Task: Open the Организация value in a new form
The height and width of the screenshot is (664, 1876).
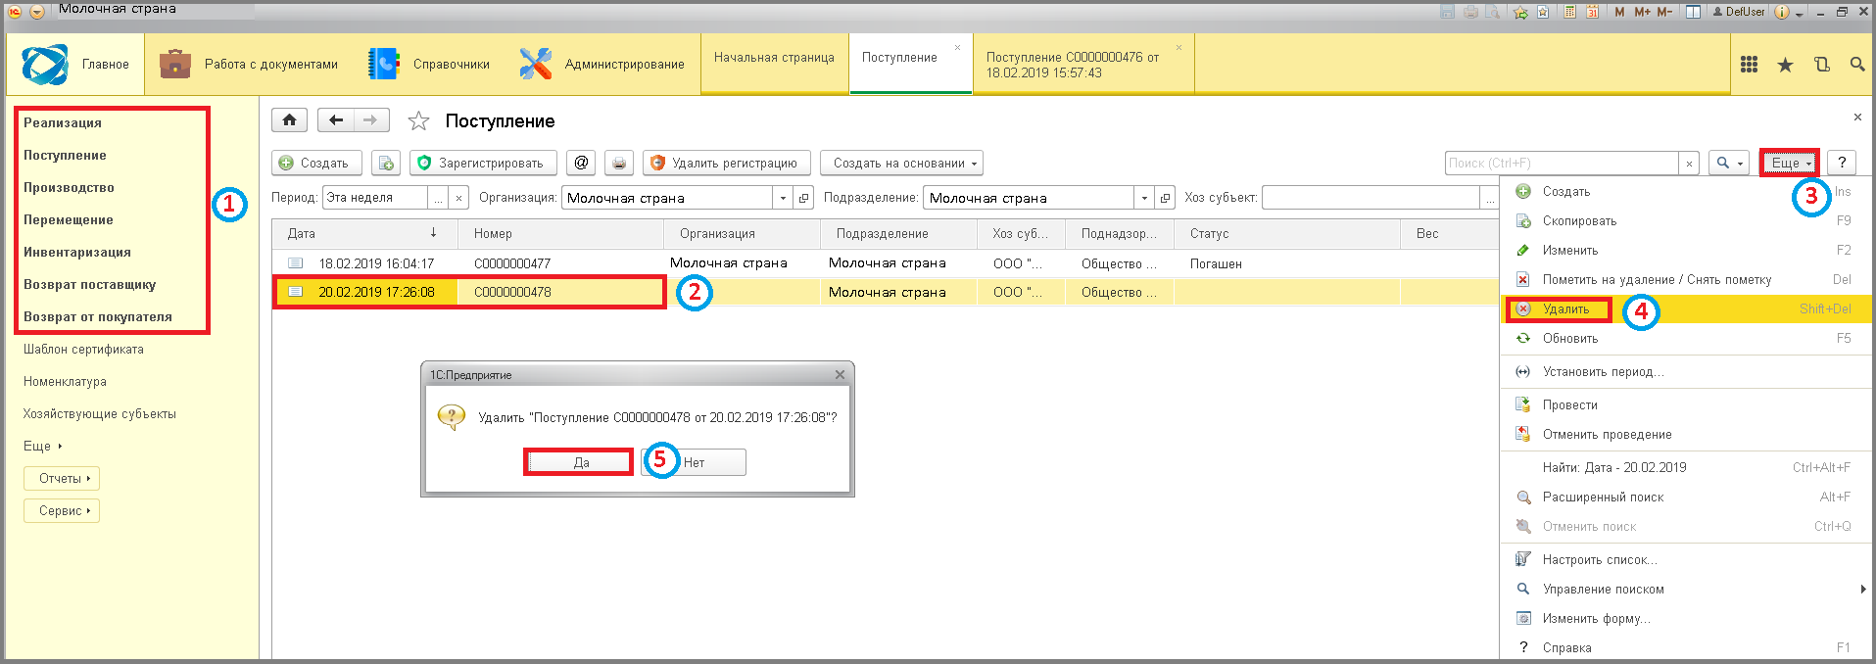Action: tap(804, 198)
